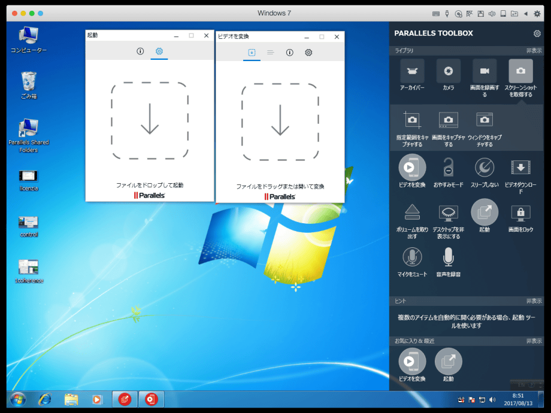Open info tab in ビデオを変換 window
The image size is (551, 413).
pos(289,52)
